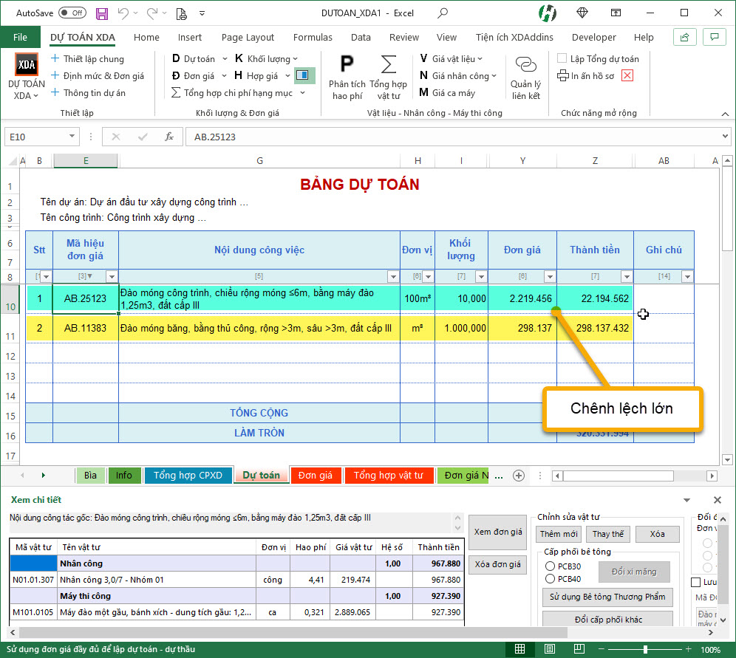Click the In ấn hồ sơ printer icon
The width and height of the screenshot is (736, 658).
click(564, 76)
